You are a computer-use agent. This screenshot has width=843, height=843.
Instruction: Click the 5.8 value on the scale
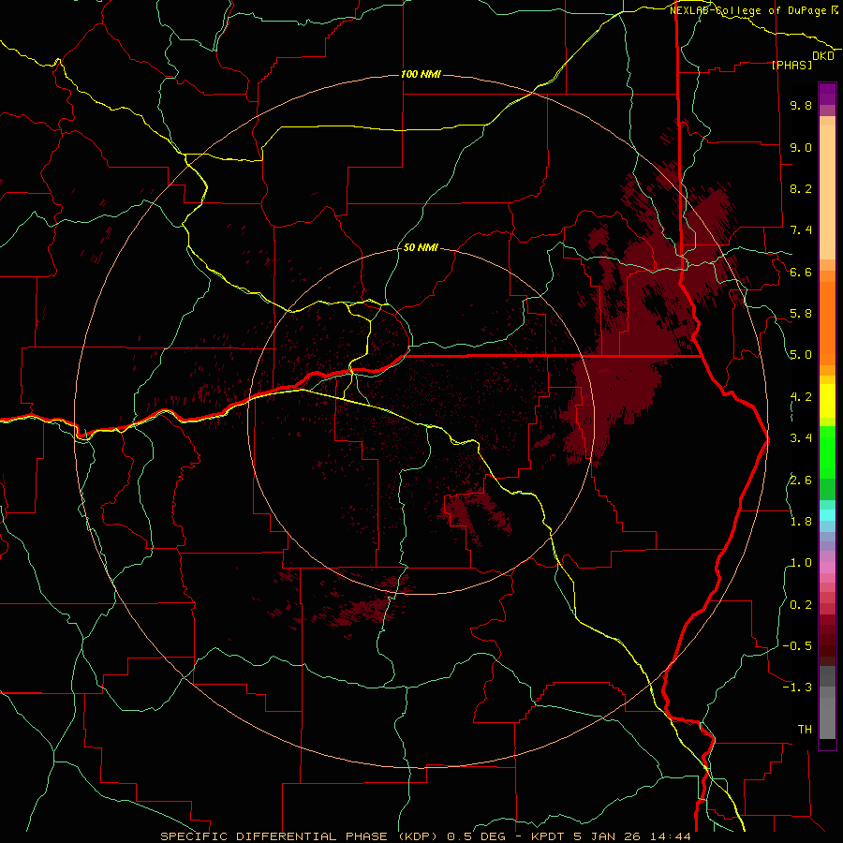tap(801, 314)
